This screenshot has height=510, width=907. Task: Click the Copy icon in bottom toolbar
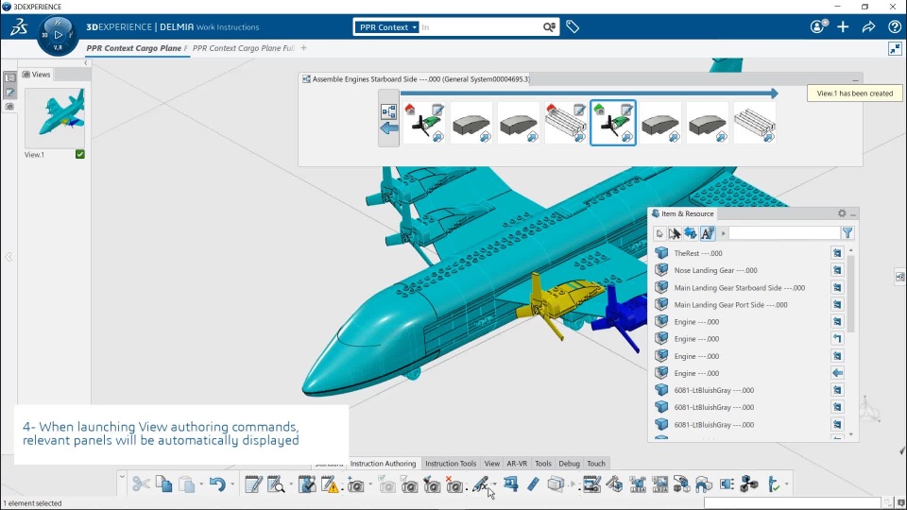tap(163, 484)
